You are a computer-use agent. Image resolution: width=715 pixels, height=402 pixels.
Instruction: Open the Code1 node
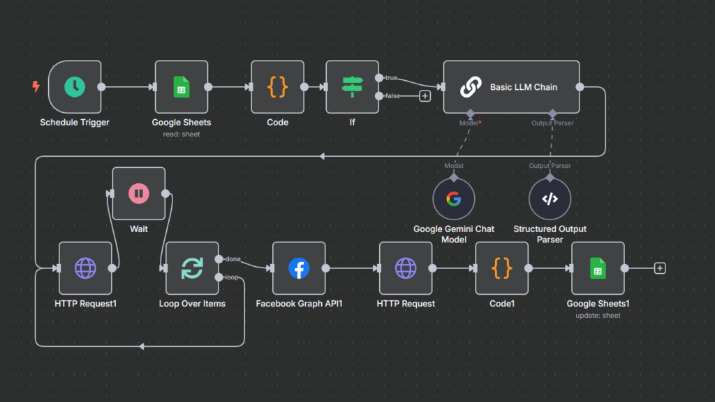pyautogui.click(x=502, y=268)
